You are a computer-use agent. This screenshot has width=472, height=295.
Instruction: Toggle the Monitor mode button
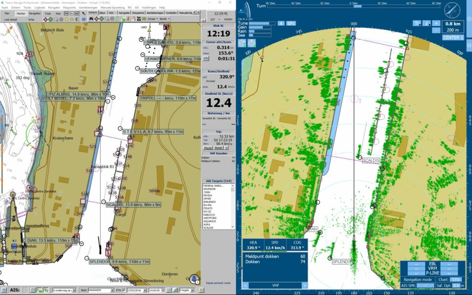coord(21,13)
